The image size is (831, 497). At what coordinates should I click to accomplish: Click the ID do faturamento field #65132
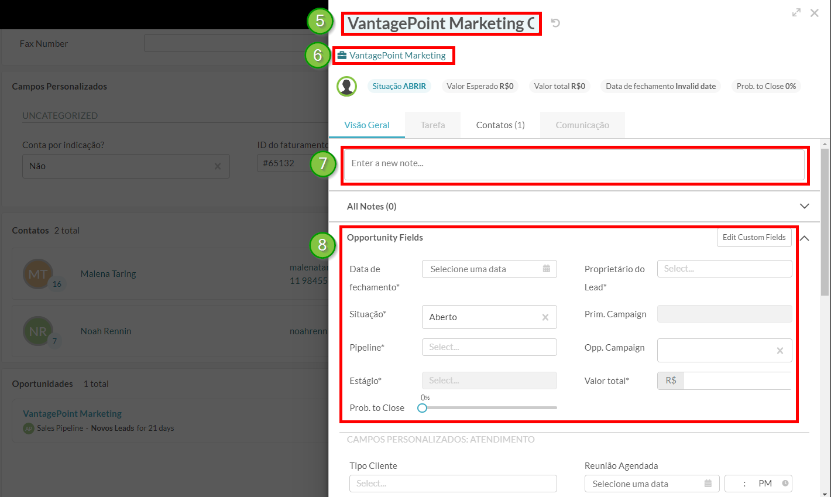(x=293, y=163)
